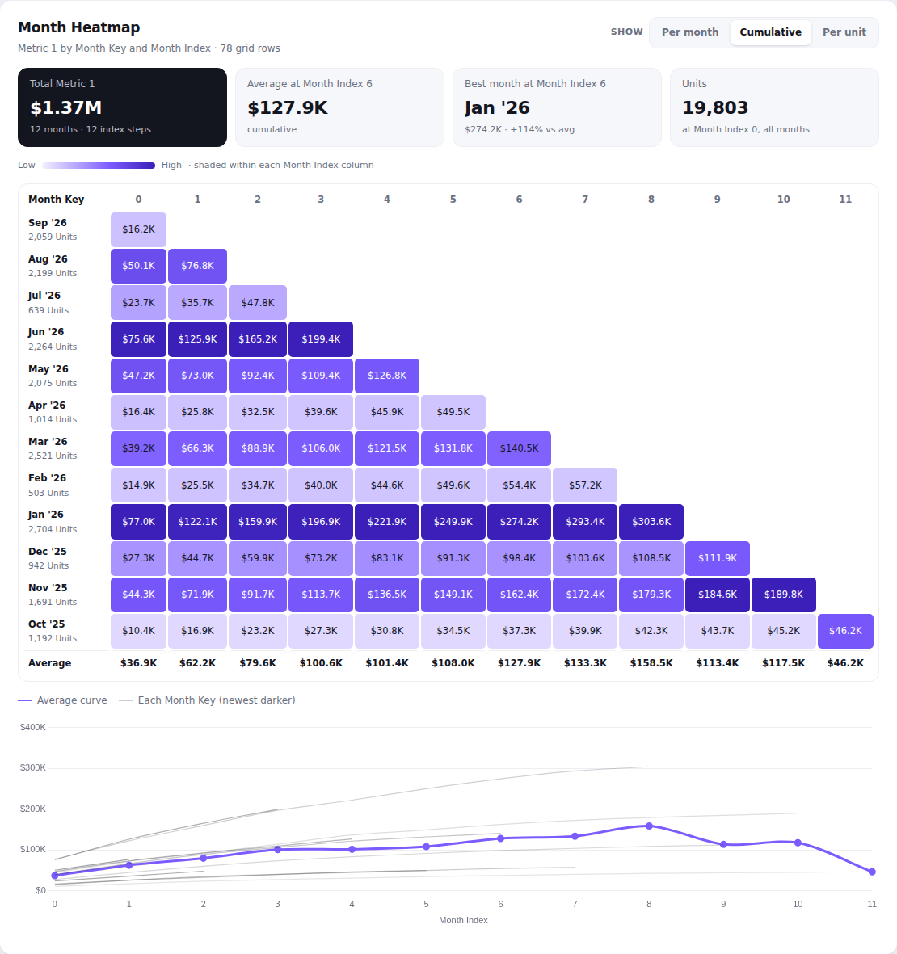Image resolution: width=897 pixels, height=954 pixels.
Task: Click Nov '25 cell showing $189.8K
Action: [784, 595]
